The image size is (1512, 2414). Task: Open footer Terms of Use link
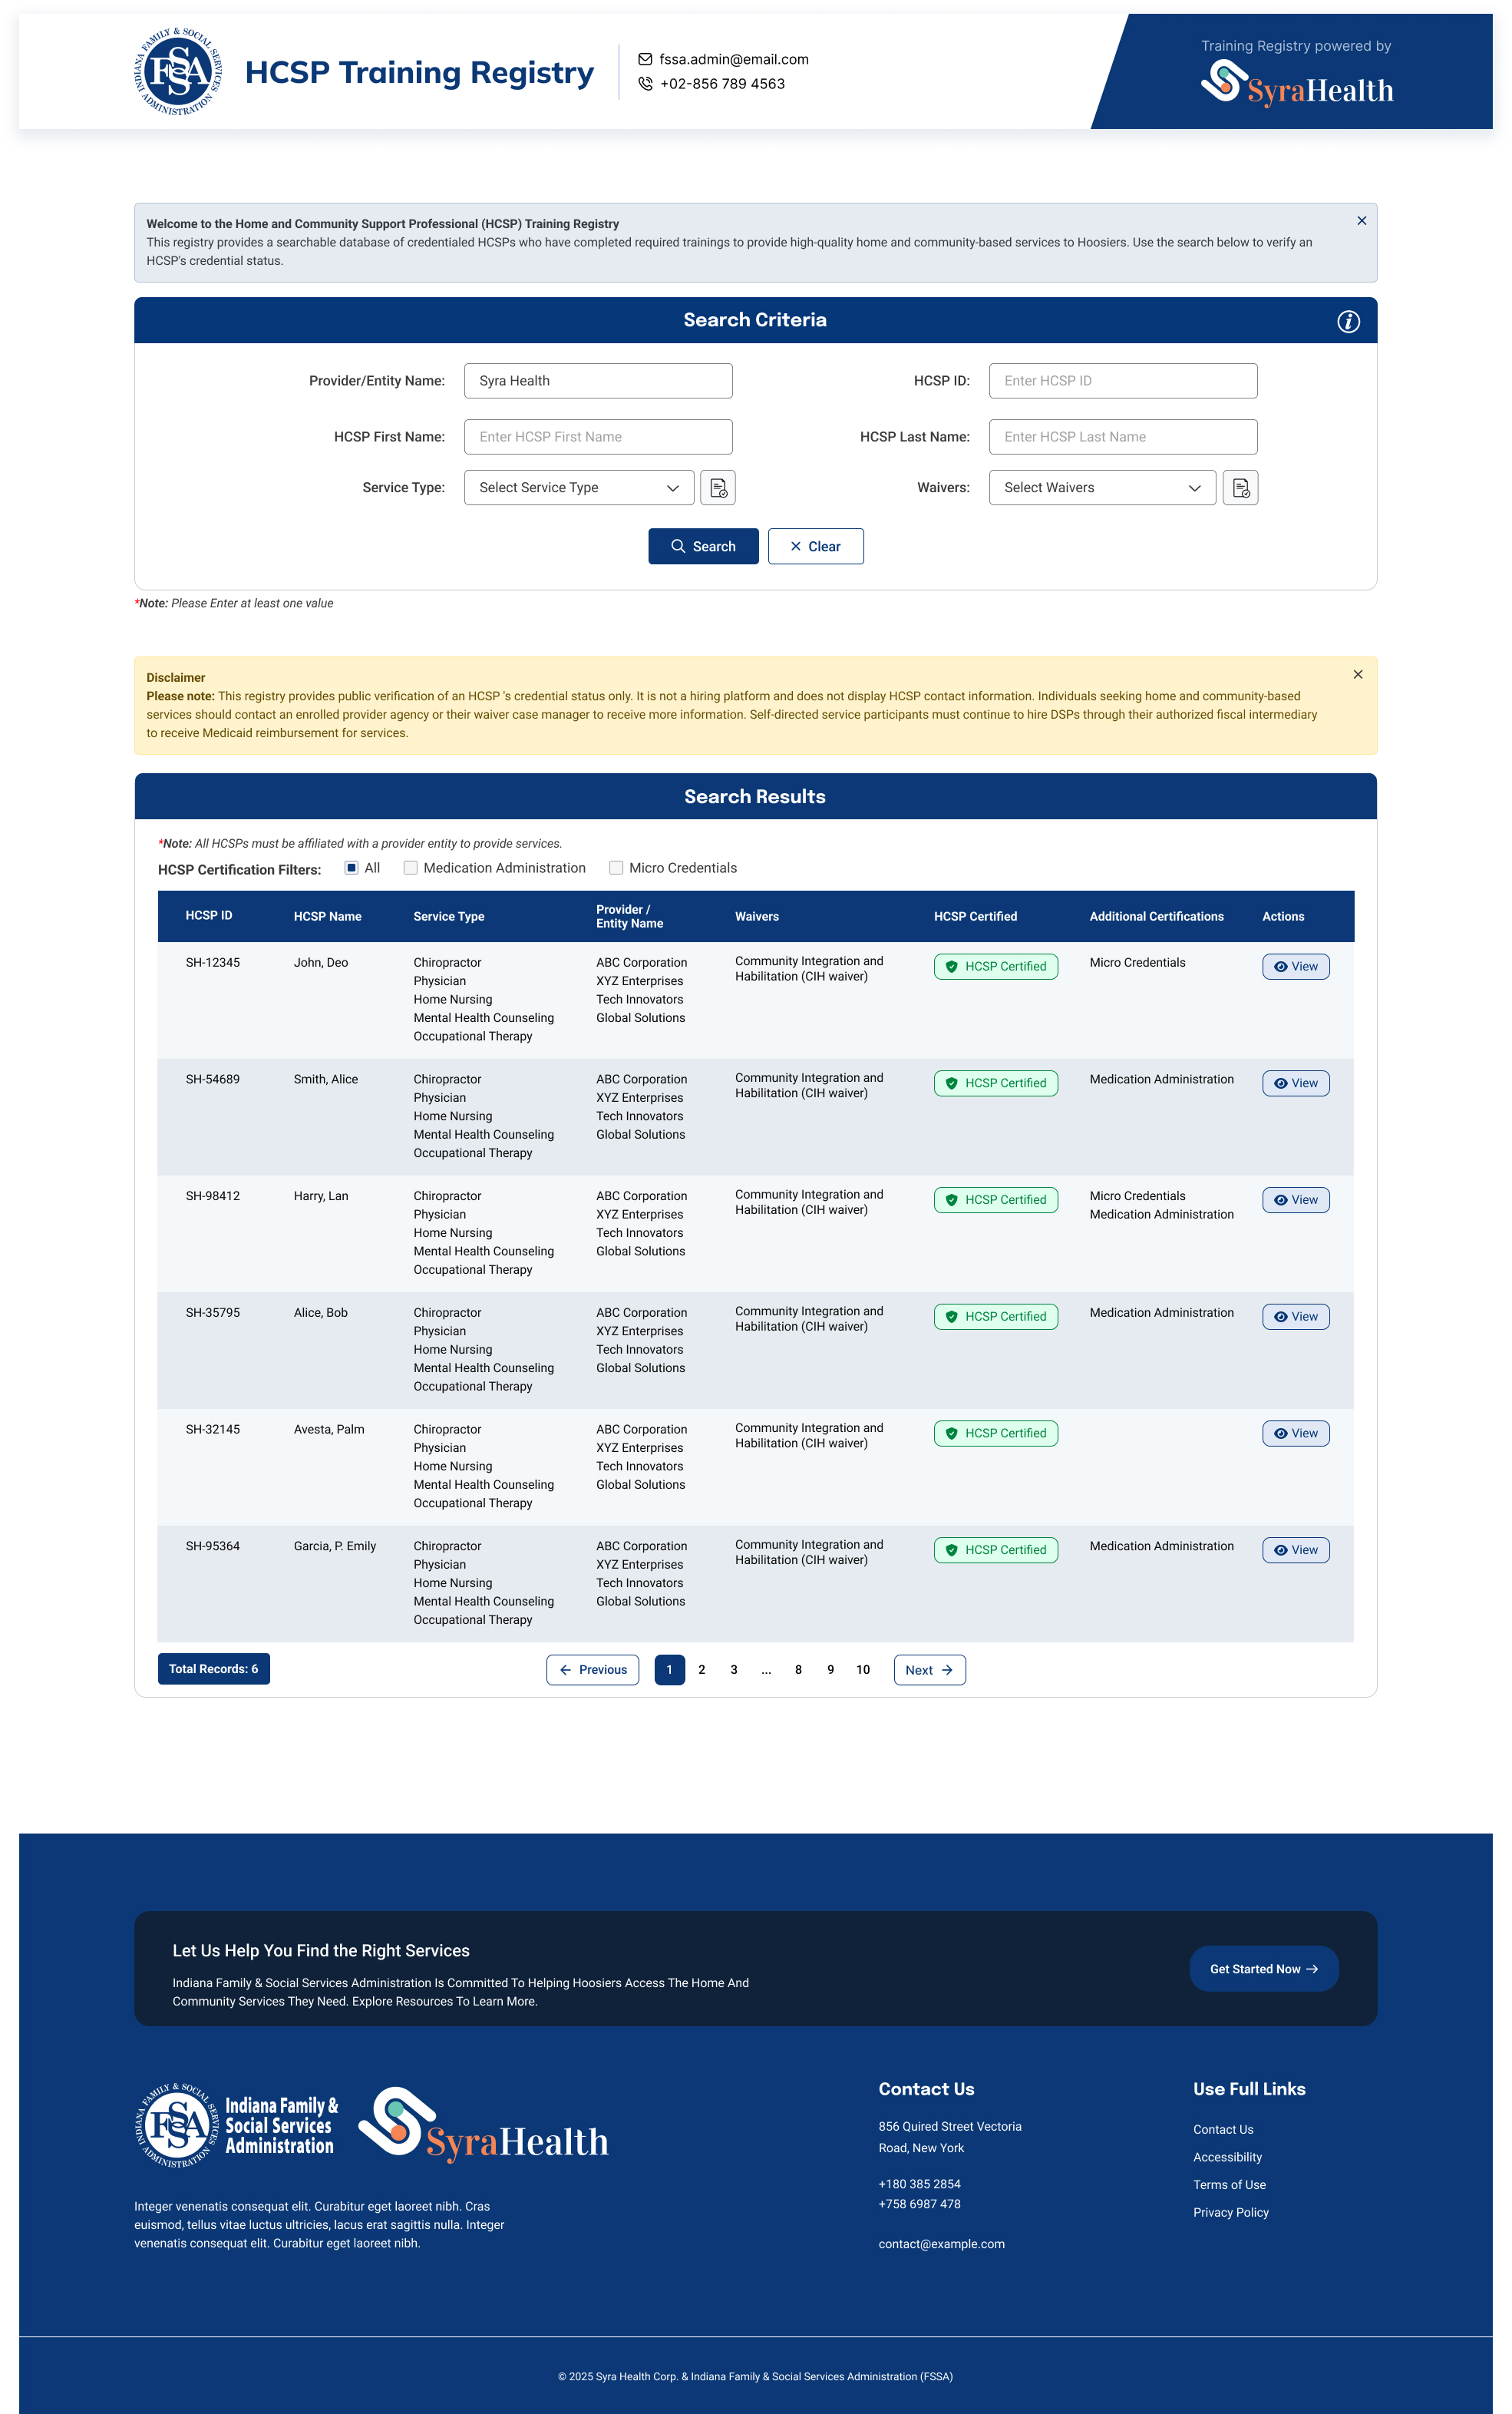tap(1229, 2185)
